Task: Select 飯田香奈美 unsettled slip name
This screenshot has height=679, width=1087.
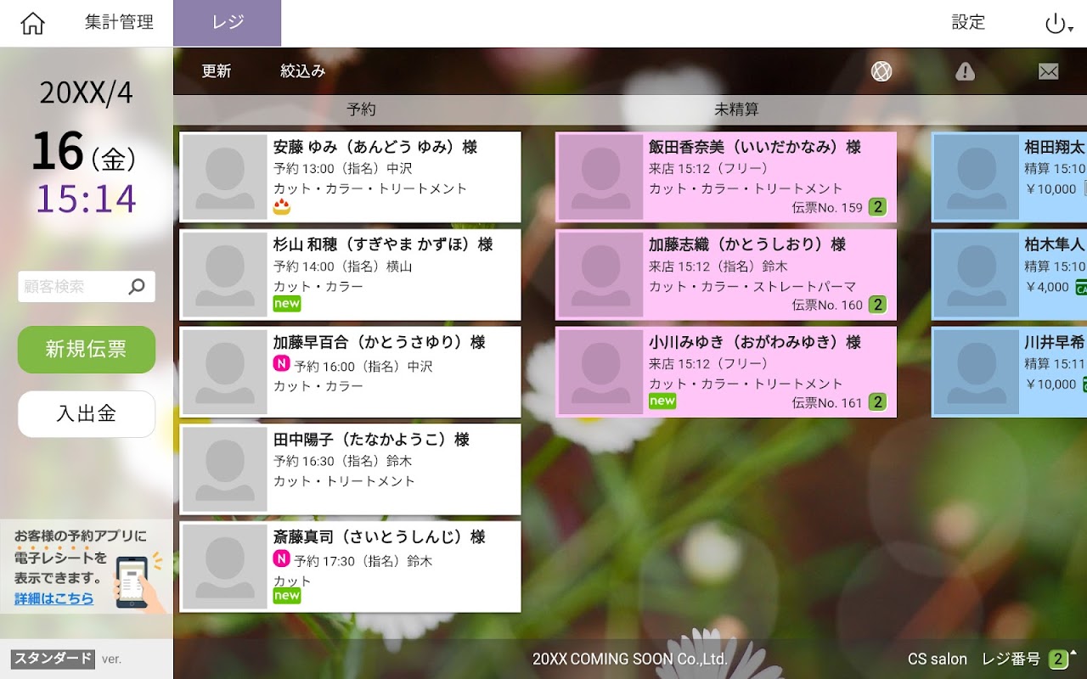Action: click(755, 147)
